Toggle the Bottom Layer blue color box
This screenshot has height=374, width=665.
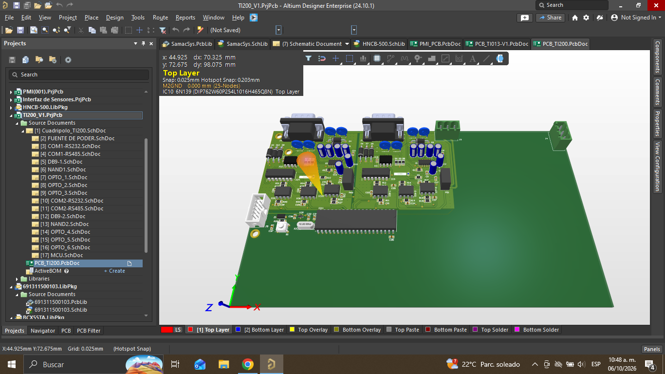238,330
